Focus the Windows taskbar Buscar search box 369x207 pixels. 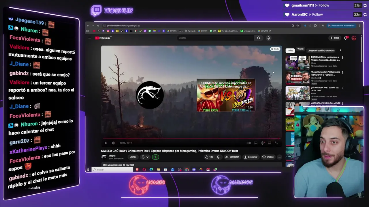point(112,170)
